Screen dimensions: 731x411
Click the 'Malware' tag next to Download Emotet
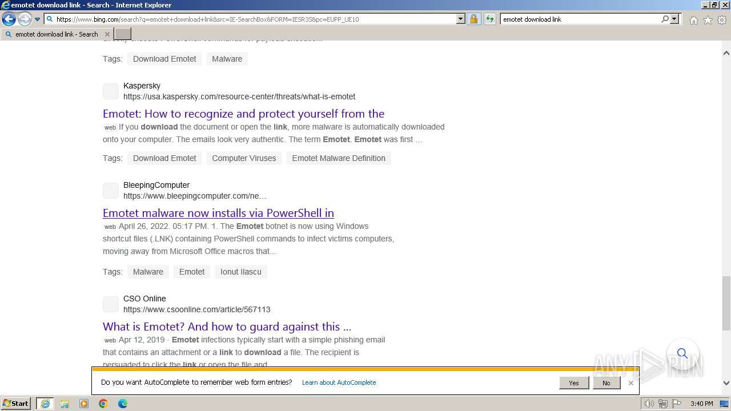(227, 59)
